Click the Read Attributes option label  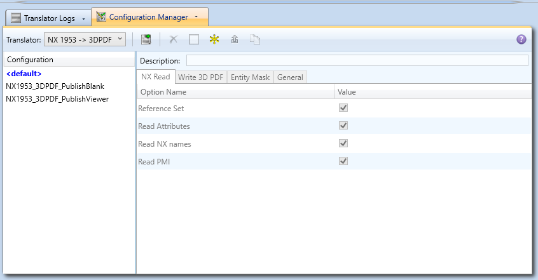click(164, 126)
